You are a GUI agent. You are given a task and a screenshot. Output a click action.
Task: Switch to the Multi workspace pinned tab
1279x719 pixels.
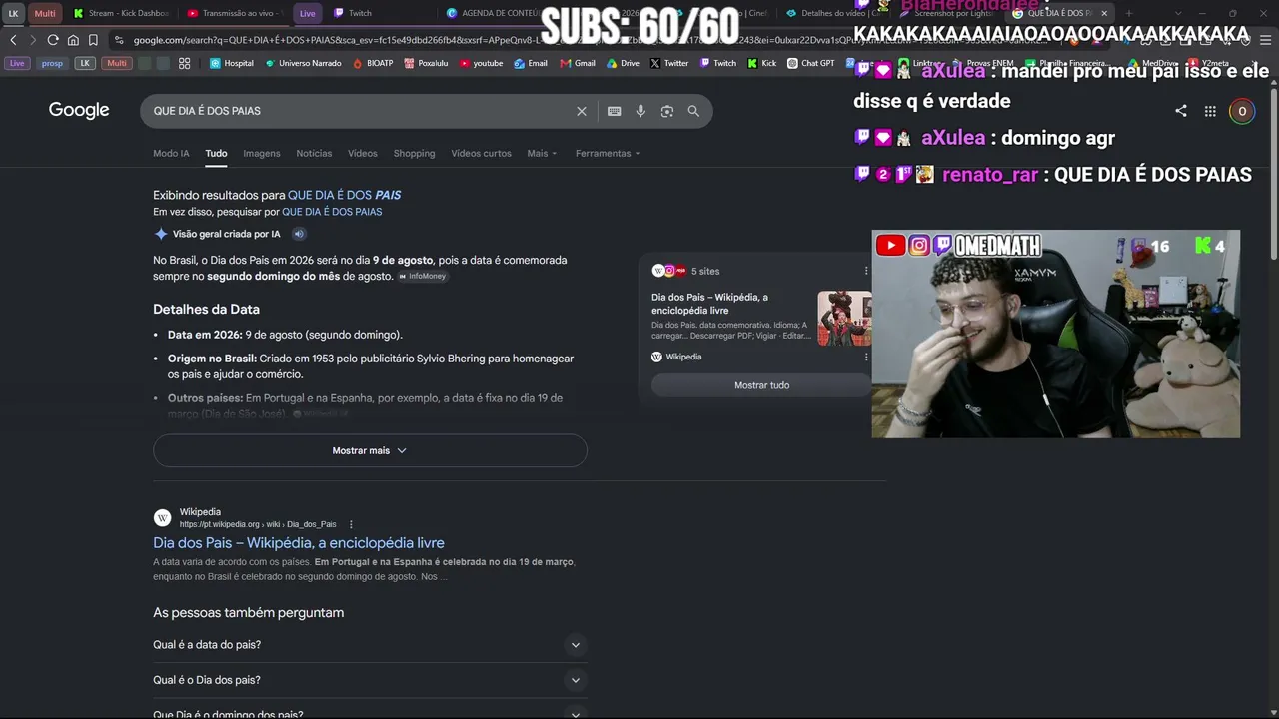(x=45, y=13)
